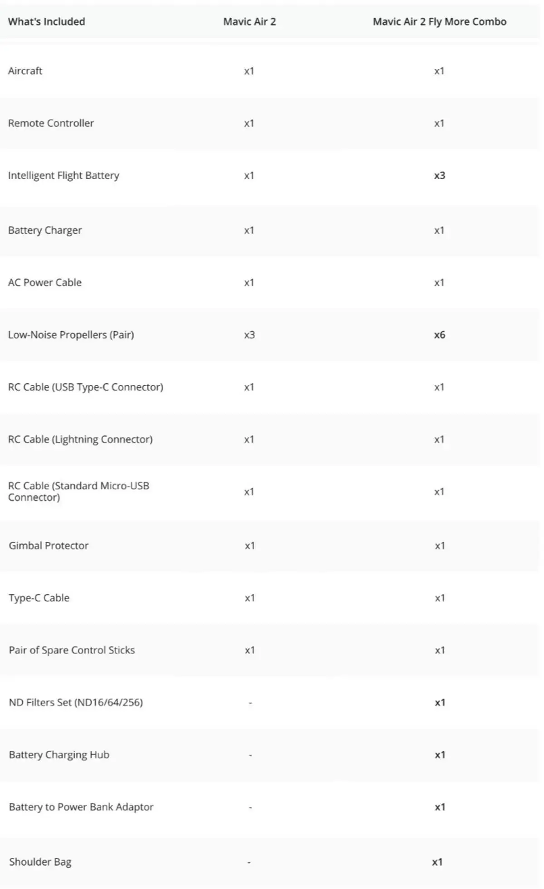Click the x1 quantity in Shoulder Bag row
Screen dimensions: 544x889
tap(437, 862)
